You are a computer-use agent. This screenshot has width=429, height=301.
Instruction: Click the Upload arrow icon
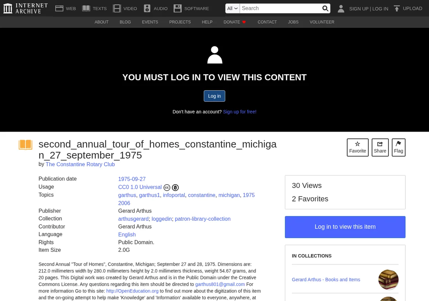click(x=396, y=8)
